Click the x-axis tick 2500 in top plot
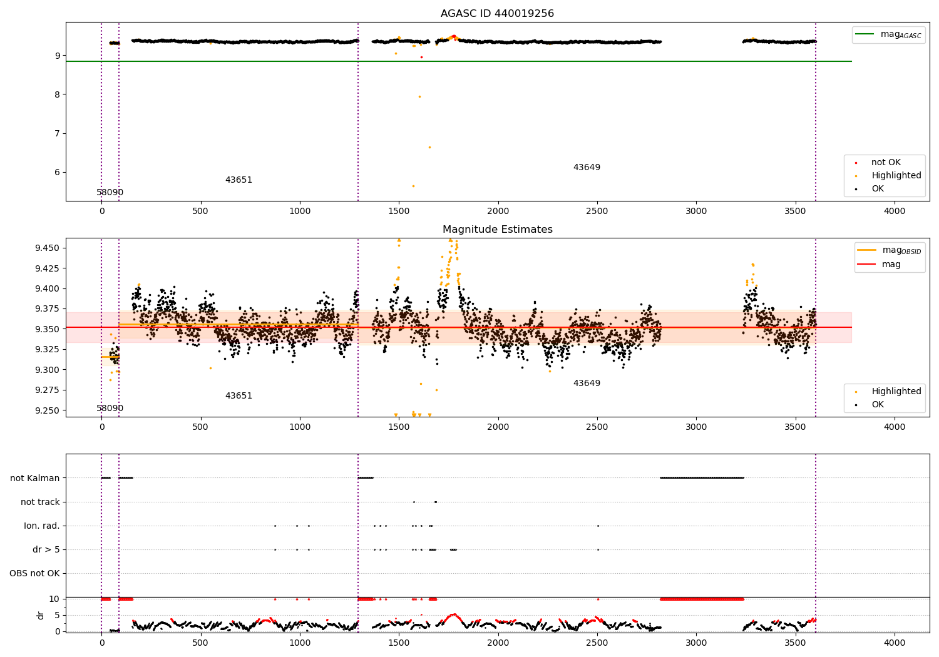Viewport: 939px width, 657px height. pyautogui.click(x=597, y=211)
